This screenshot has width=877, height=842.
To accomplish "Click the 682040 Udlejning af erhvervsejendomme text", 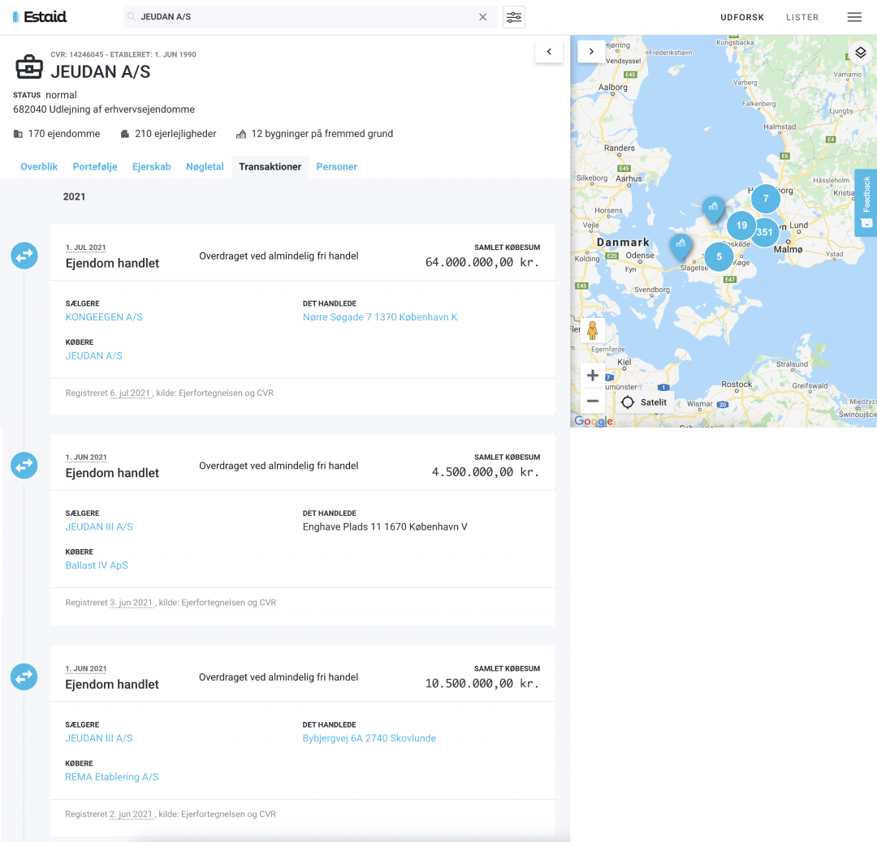I will point(104,109).
